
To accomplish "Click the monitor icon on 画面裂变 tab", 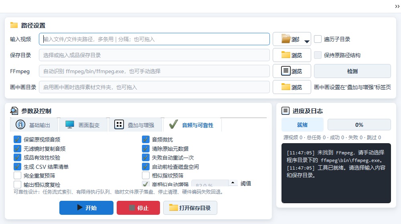I will pos(69,125).
